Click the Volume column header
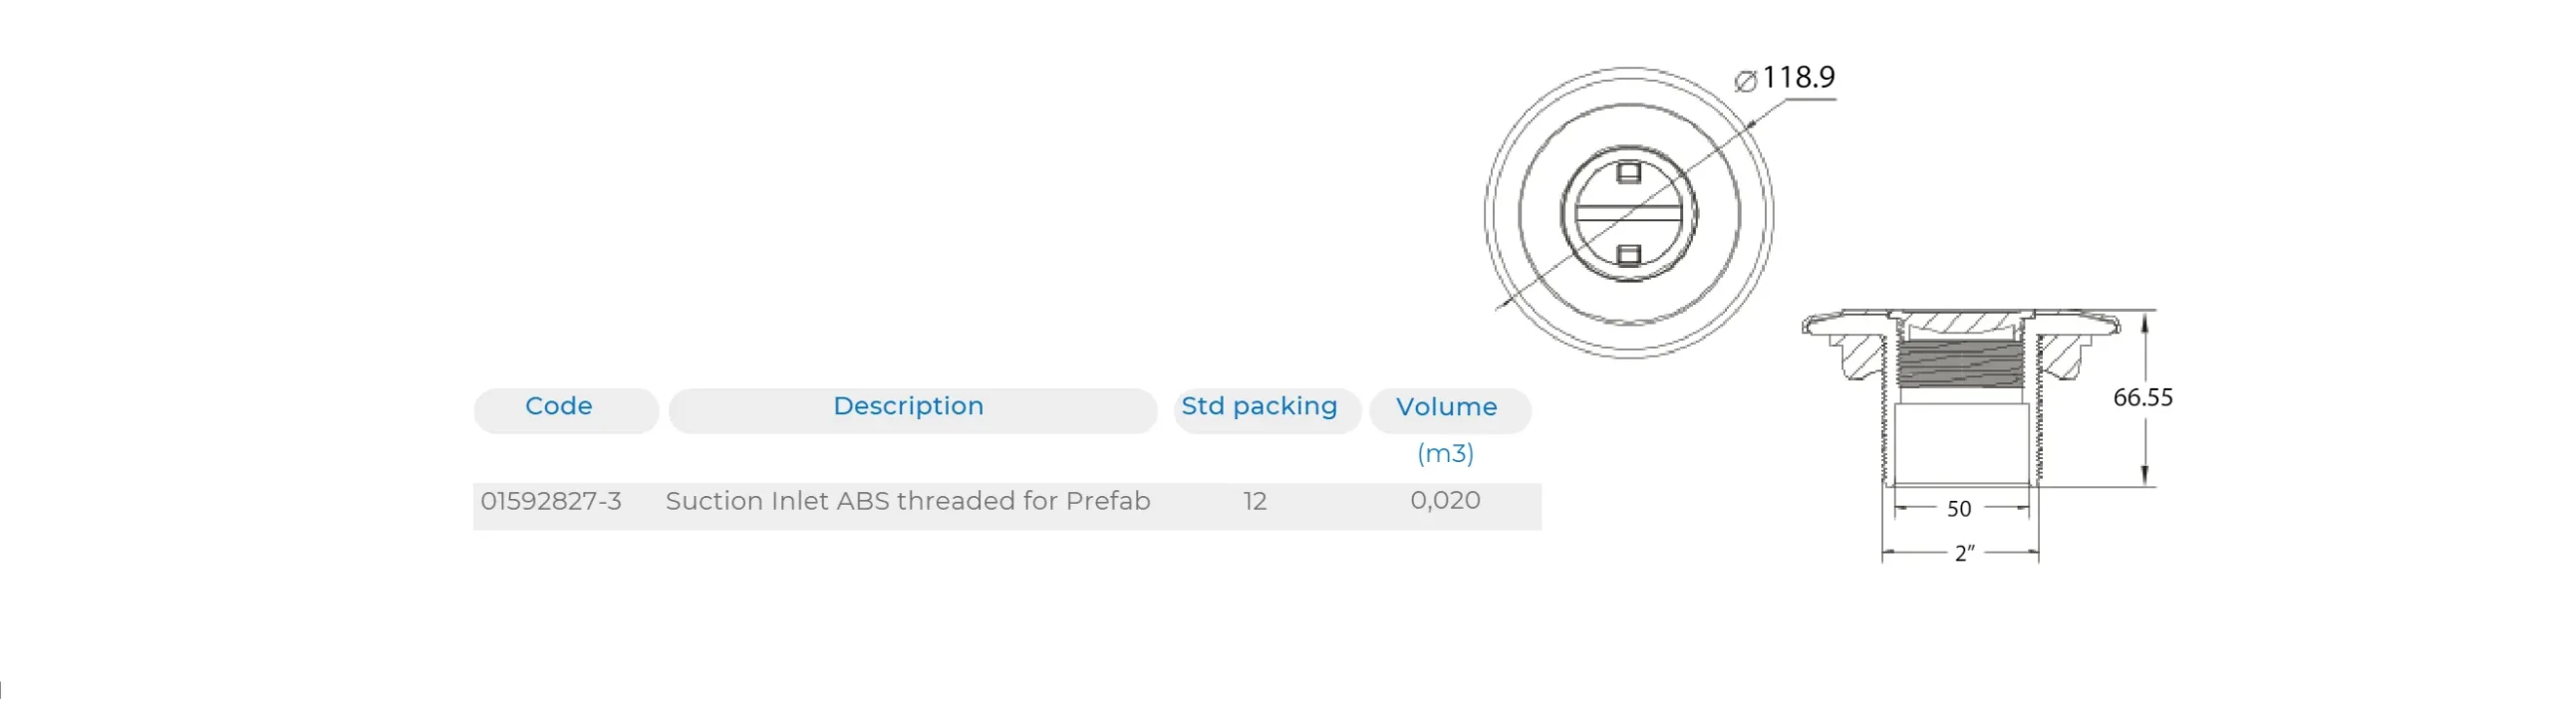 point(1446,407)
